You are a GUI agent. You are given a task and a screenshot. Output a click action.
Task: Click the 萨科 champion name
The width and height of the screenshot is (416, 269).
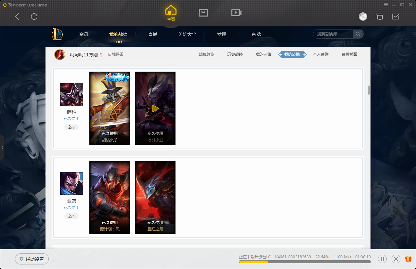pyautogui.click(x=71, y=112)
